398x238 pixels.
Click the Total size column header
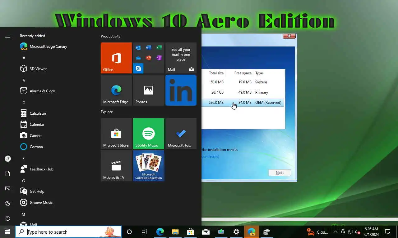point(216,73)
